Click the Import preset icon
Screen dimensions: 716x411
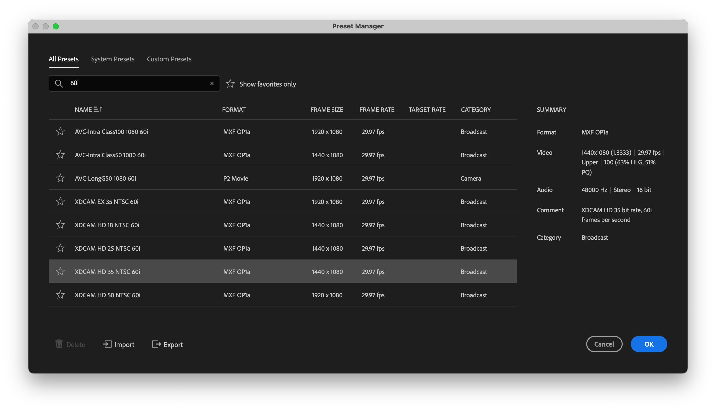pos(107,344)
